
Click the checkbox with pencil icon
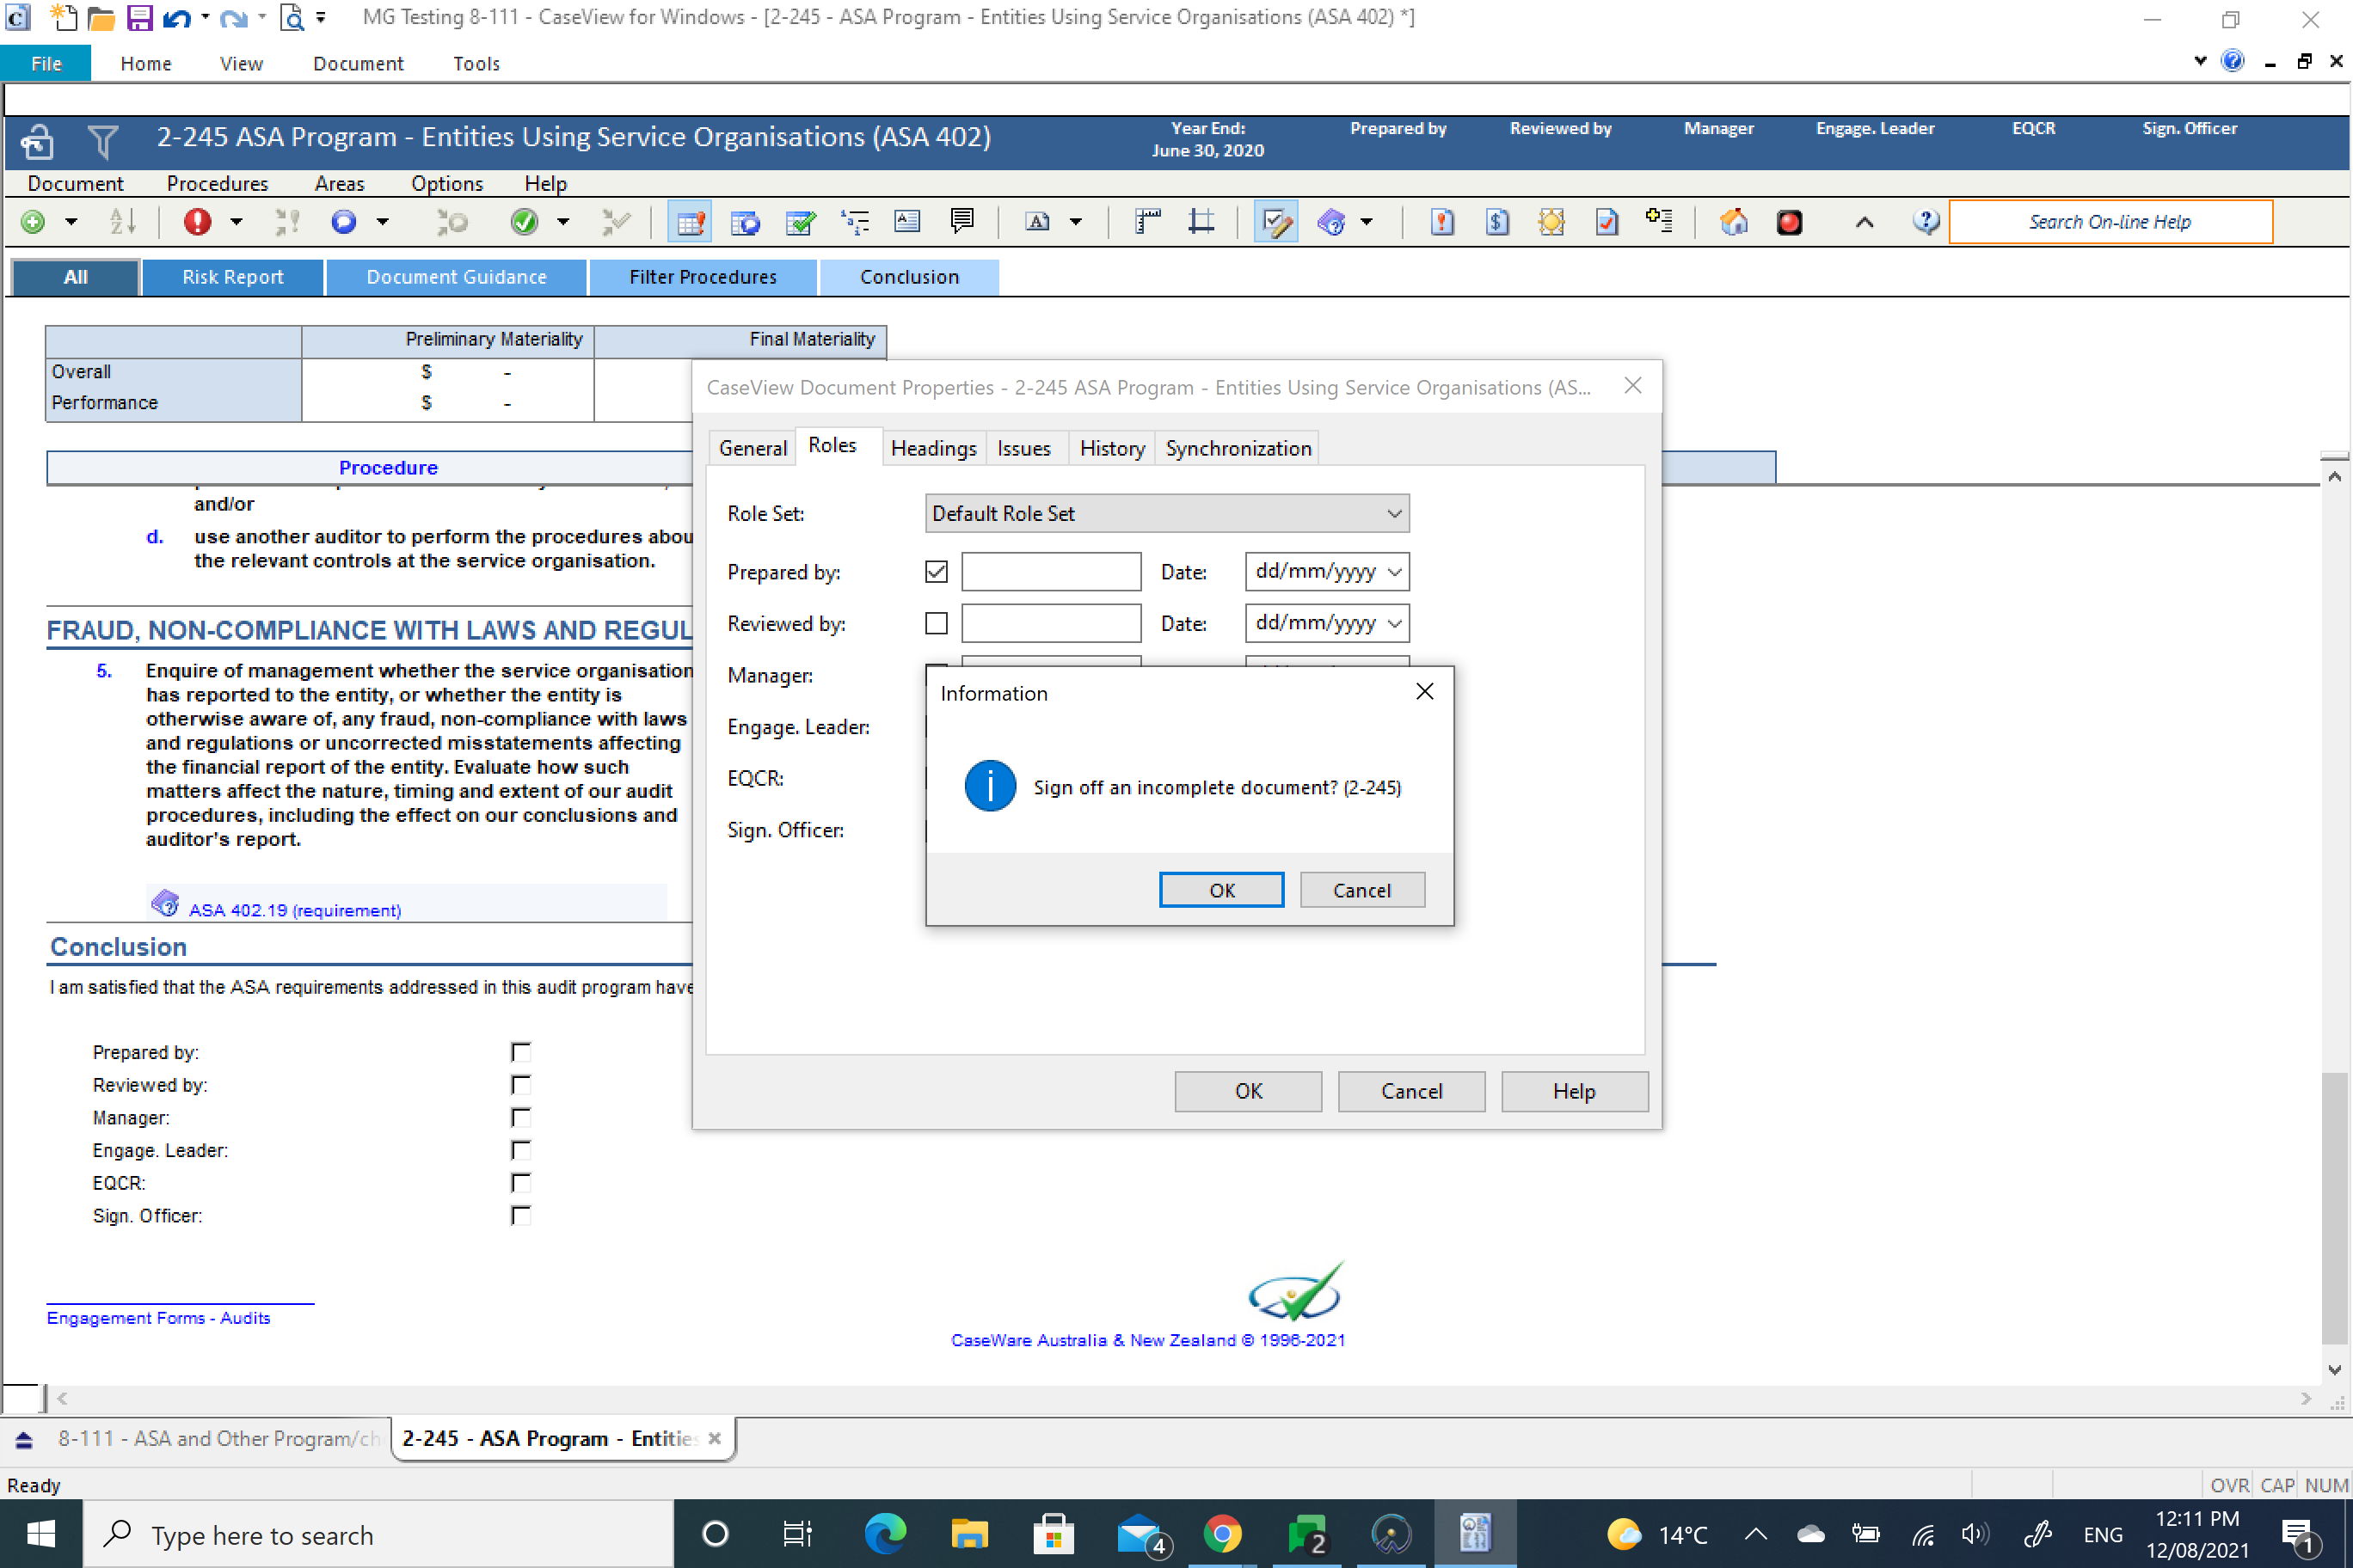click(1276, 222)
